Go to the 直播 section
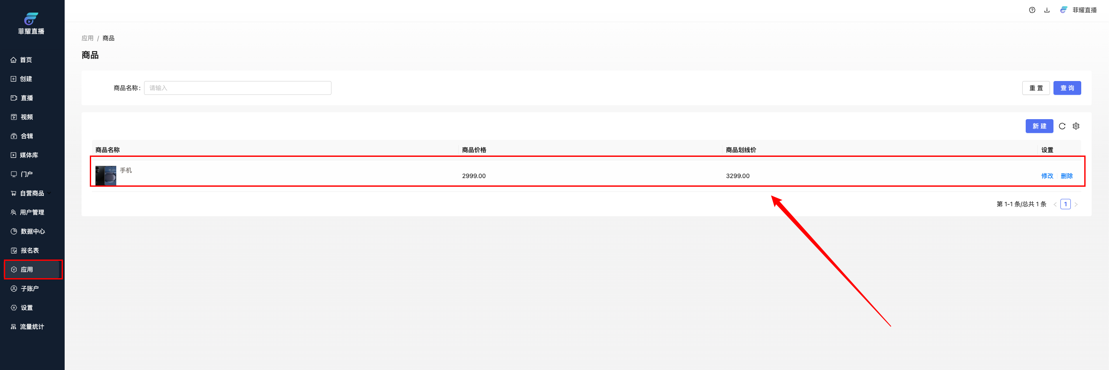The image size is (1109, 370). point(26,98)
